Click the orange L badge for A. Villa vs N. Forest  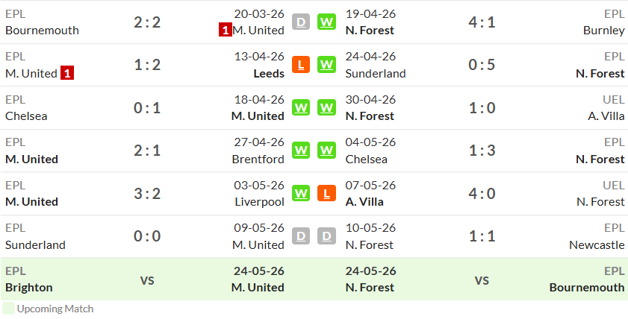click(326, 193)
